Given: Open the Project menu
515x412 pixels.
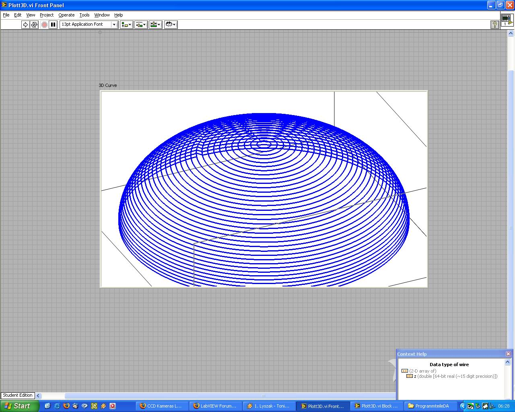Looking at the screenshot, I should [47, 15].
